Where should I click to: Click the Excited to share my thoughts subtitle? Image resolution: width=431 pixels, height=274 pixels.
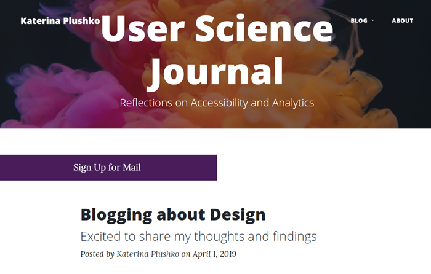pos(198,237)
